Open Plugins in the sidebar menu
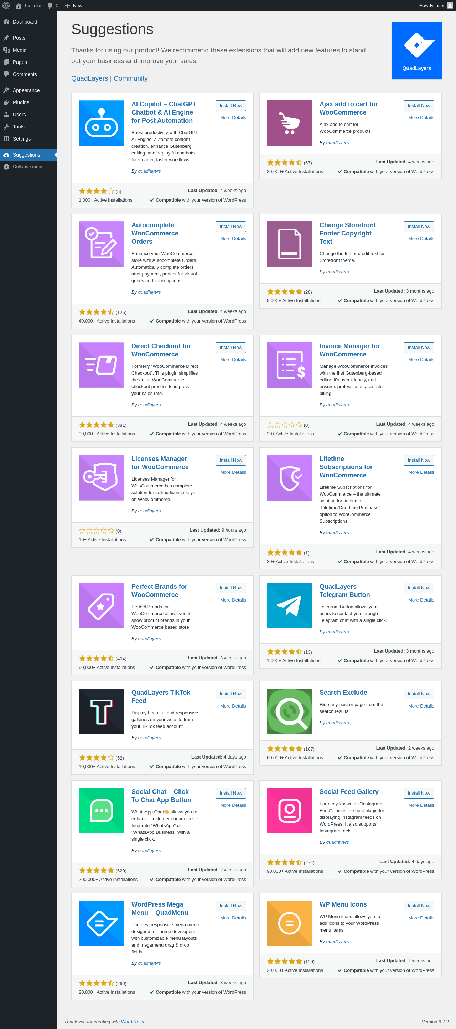The height and width of the screenshot is (1029, 456). [x=21, y=102]
